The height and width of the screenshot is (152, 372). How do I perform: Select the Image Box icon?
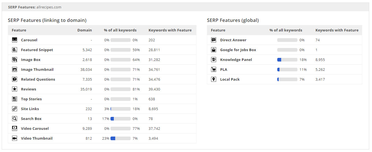(x=15, y=60)
